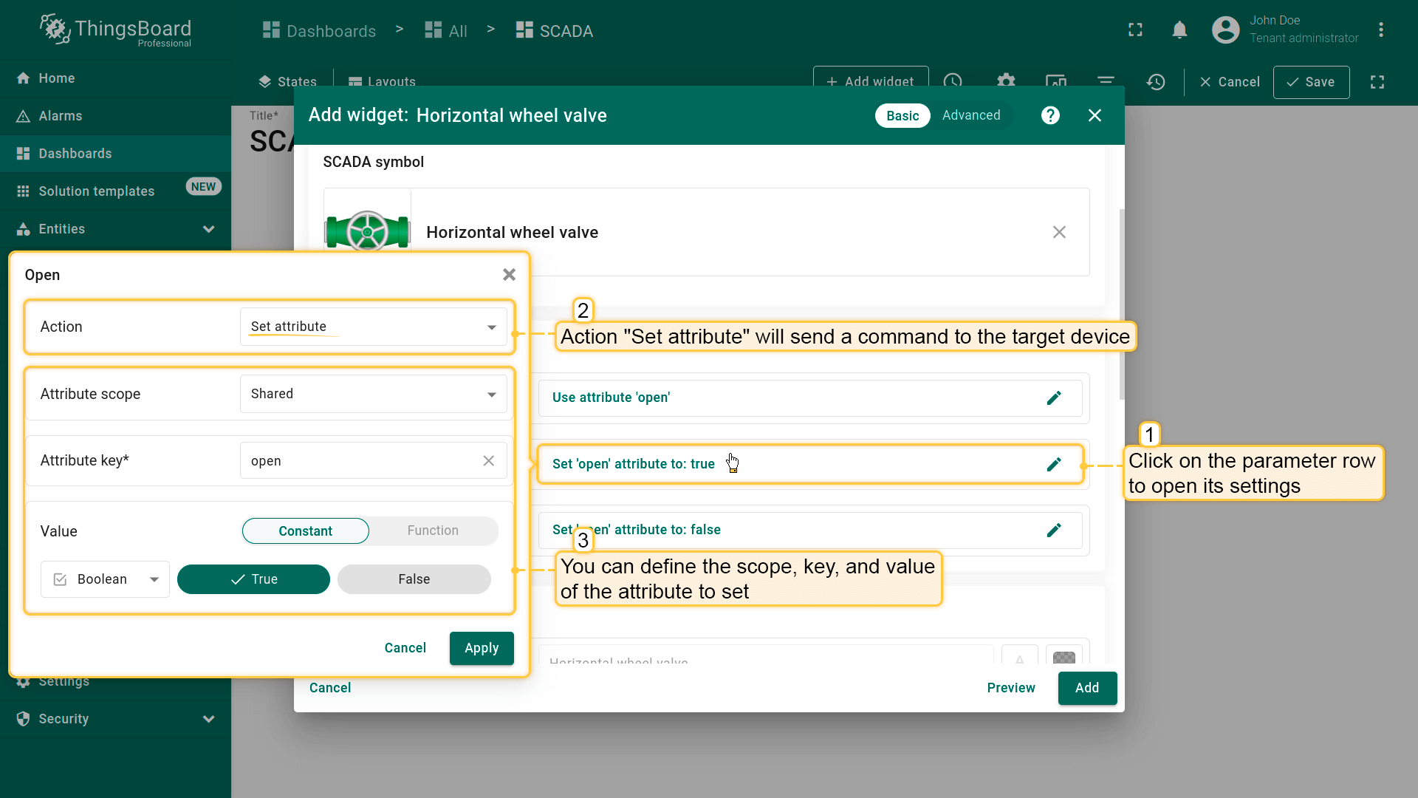Edit 'Use attribute open' with pencil icon
This screenshot has height=798, width=1418.
pyautogui.click(x=1054, y=398)
